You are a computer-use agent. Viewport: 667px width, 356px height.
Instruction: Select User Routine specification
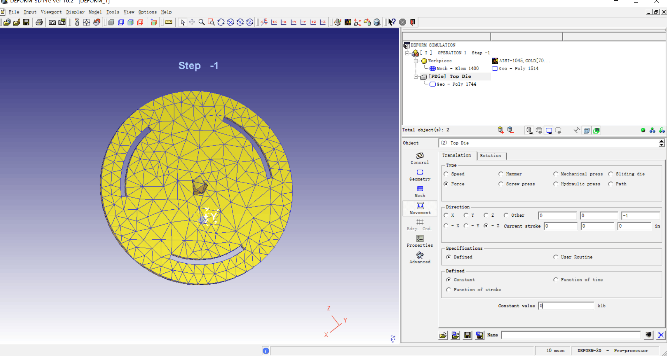tap(573, 257)
